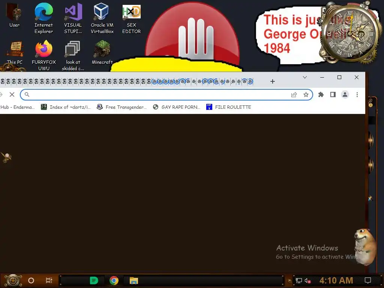Screen dimensions: 384x288
Task: Open the 'Index of ~dartz/i...' bookmark
Action: coord(66,107)
